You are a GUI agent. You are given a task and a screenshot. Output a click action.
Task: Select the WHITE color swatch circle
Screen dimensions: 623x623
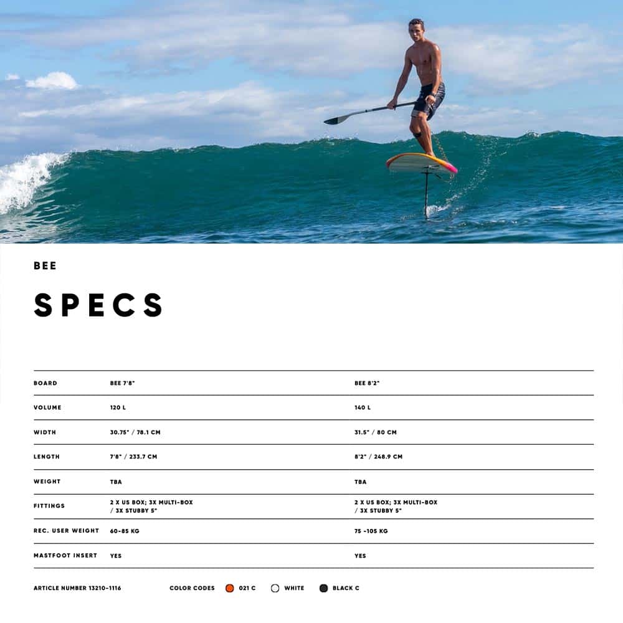click(275, 588)
